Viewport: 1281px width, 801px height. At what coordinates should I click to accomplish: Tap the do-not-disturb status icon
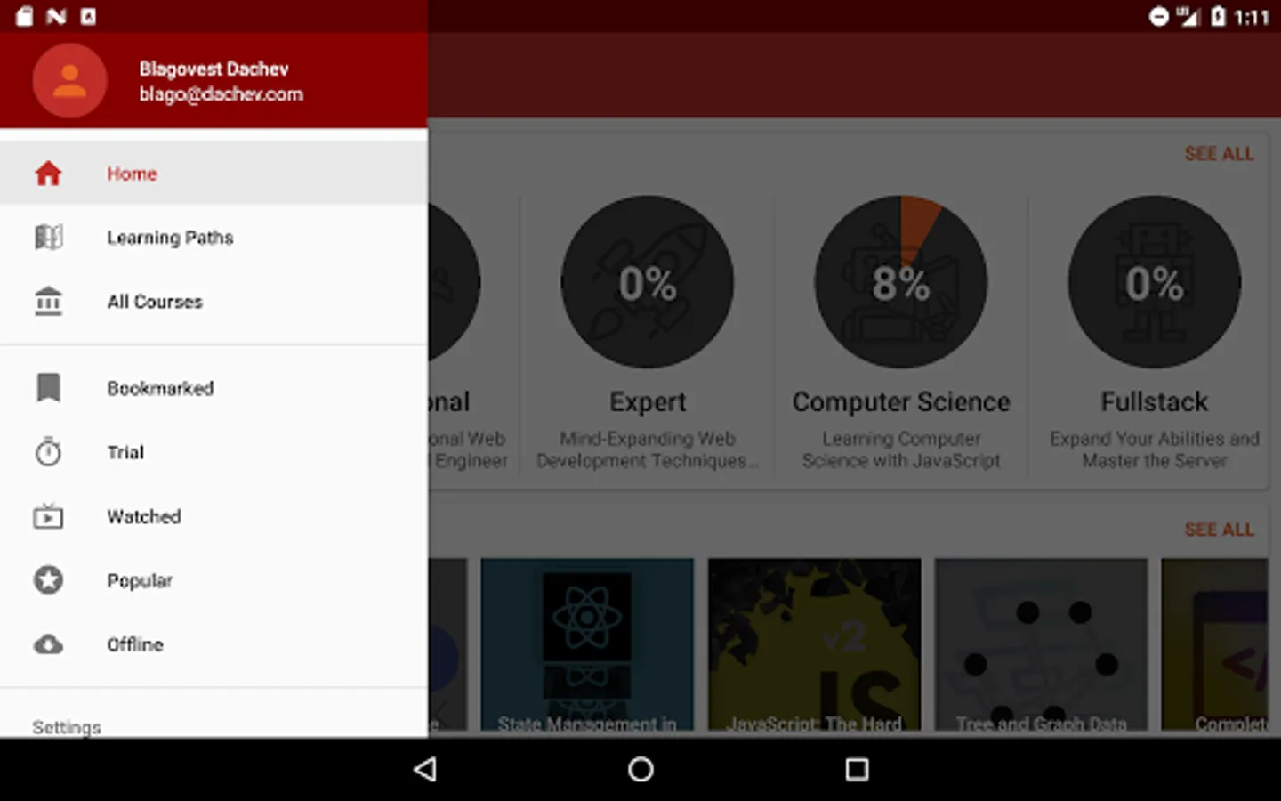click(1158, 16)
